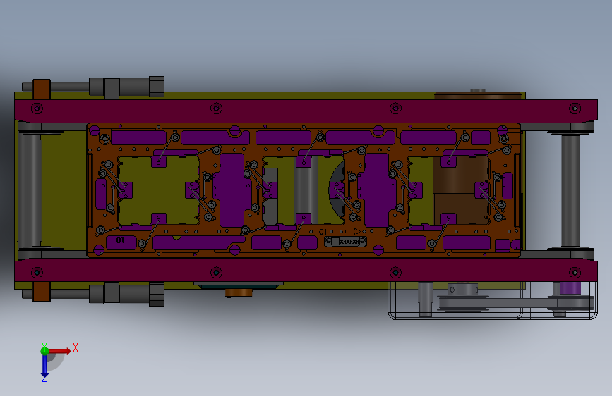Image resolution: width=612 pixels, height=396 pixels.
Task: Select the left end conveyor roller
Action: click(x=30, y=190)
